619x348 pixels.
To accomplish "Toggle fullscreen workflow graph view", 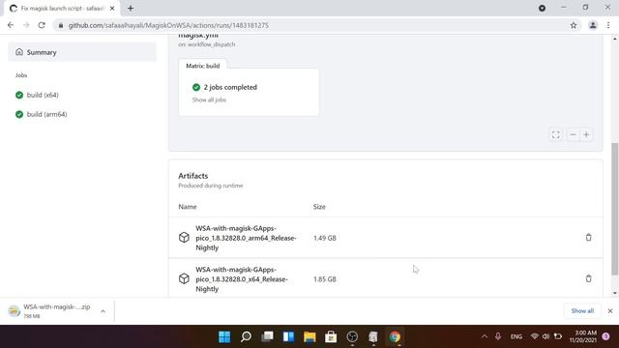I will (556, 135).
